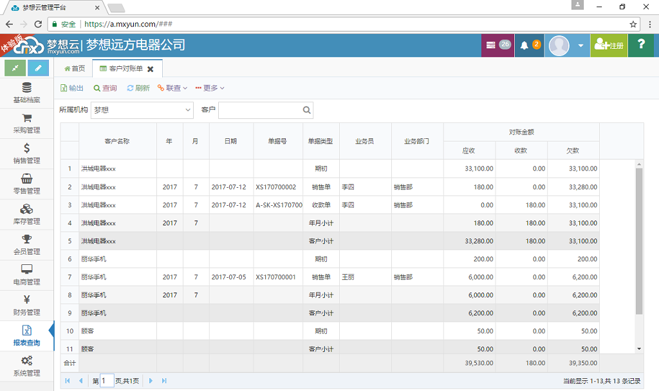Click the 欠款 column header
Screen dimensions: 659x391
coord(573,150)
